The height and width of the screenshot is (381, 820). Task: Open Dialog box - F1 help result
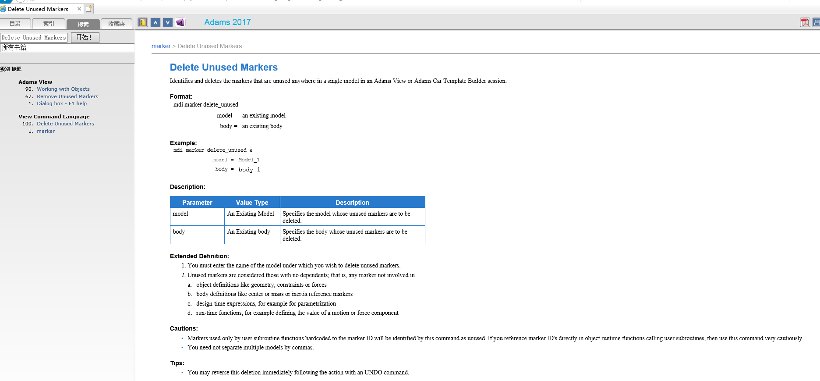62,103
